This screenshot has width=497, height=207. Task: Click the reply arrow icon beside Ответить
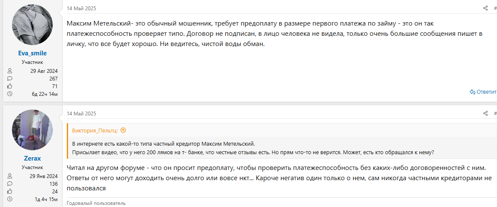(472, 92)
